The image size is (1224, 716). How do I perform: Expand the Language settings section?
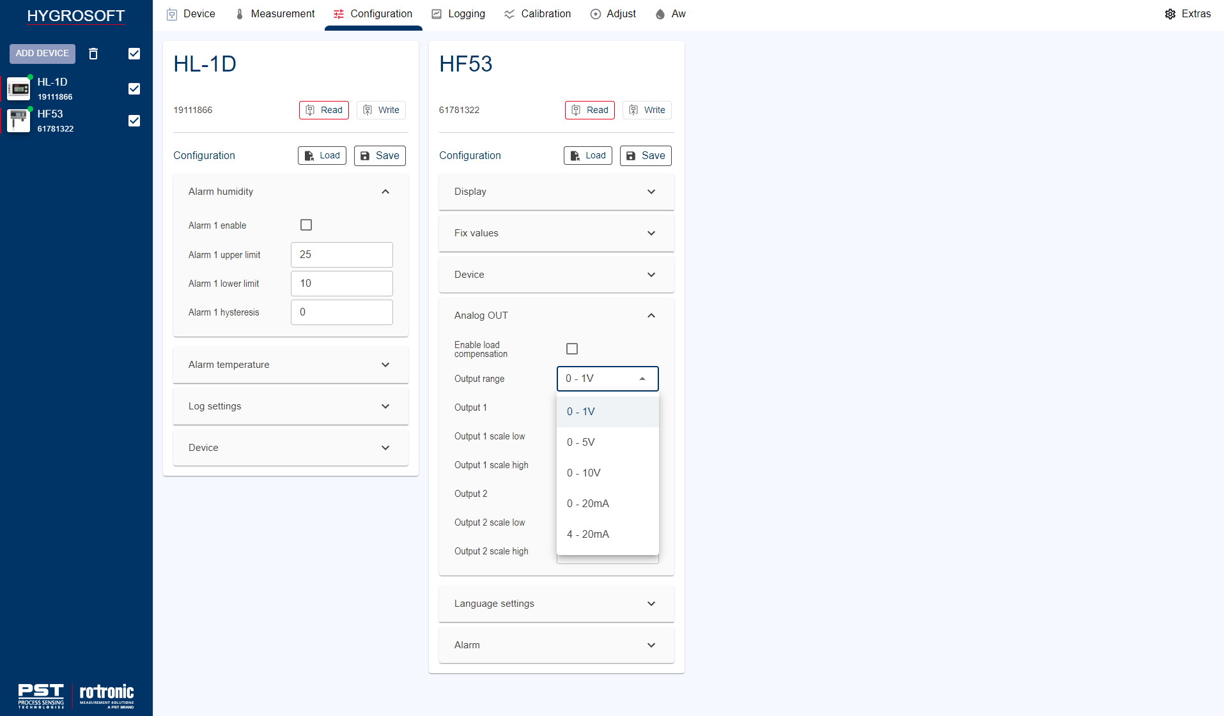(x=557, y=604)
